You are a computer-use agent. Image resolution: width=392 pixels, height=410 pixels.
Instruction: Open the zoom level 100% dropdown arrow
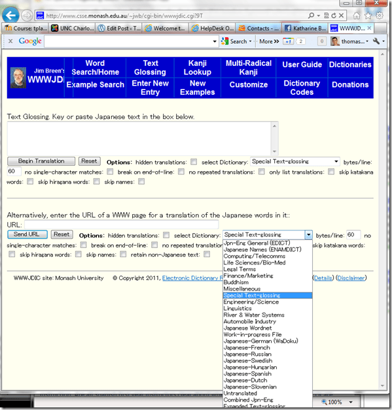point(351,402)
